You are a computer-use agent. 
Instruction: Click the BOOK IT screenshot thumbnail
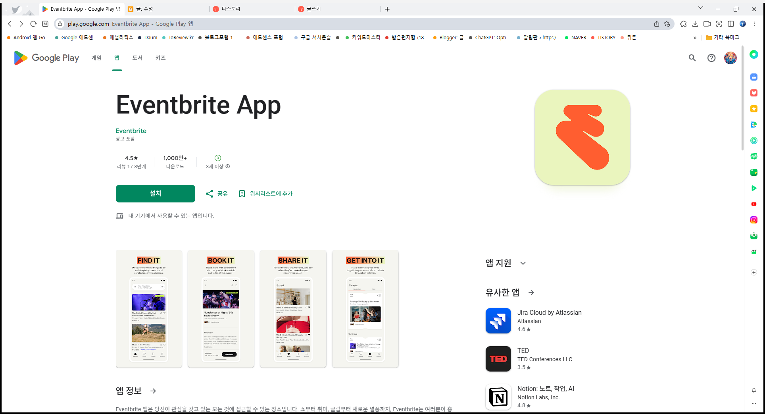(221, 309)
